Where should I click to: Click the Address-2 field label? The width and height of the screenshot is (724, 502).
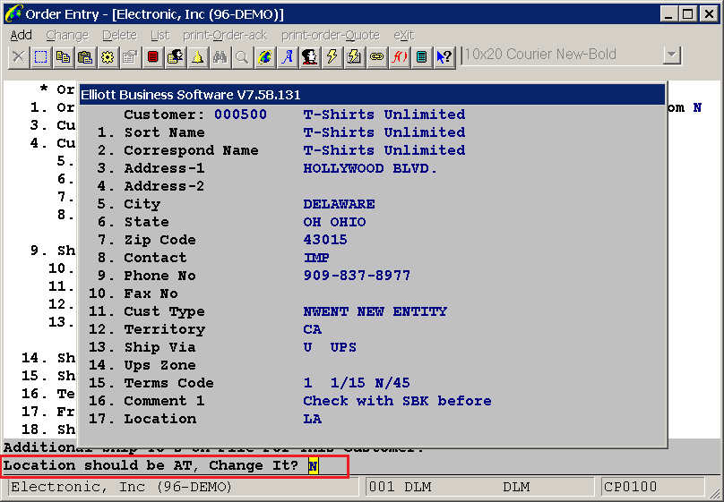(164, 186)
